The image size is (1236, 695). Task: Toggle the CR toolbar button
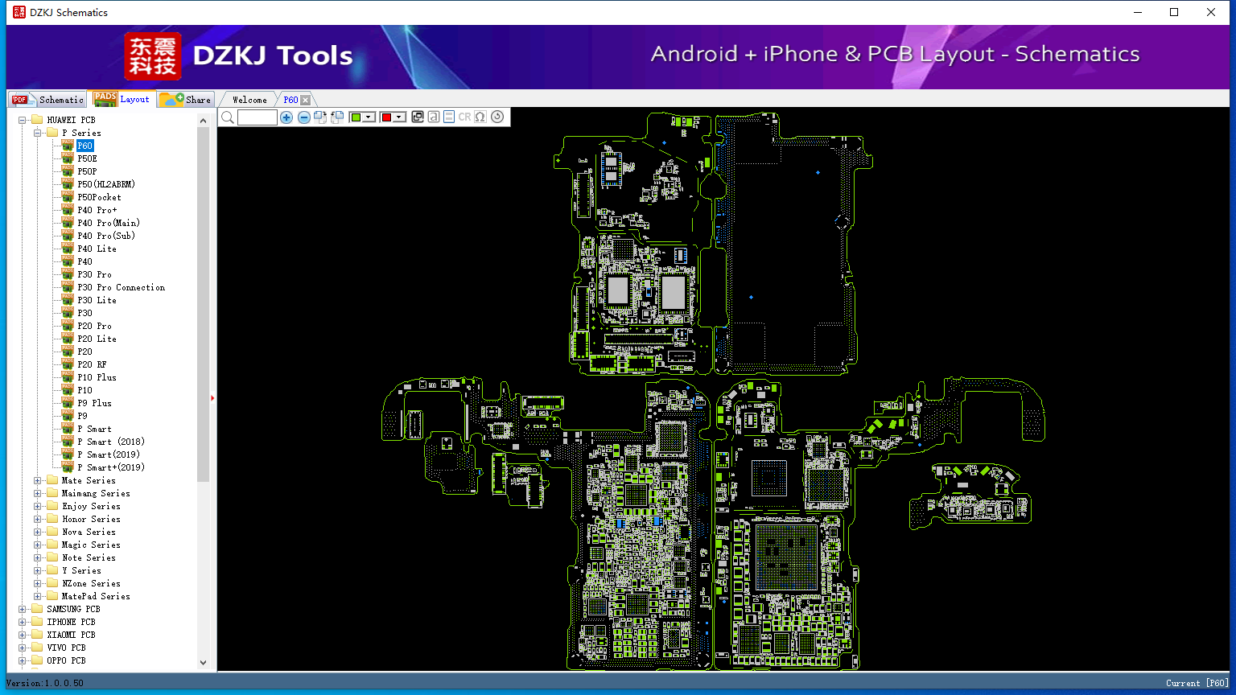(464, 117)
